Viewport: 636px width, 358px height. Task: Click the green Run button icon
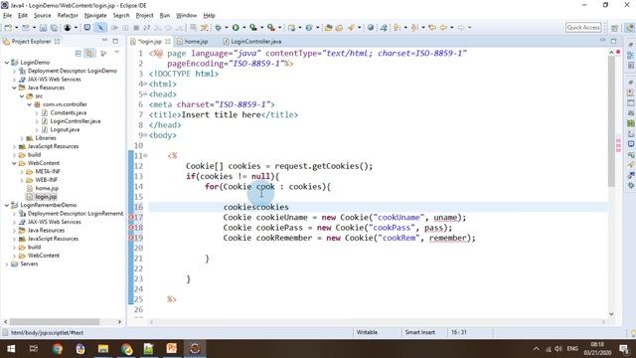click(236, 28)
